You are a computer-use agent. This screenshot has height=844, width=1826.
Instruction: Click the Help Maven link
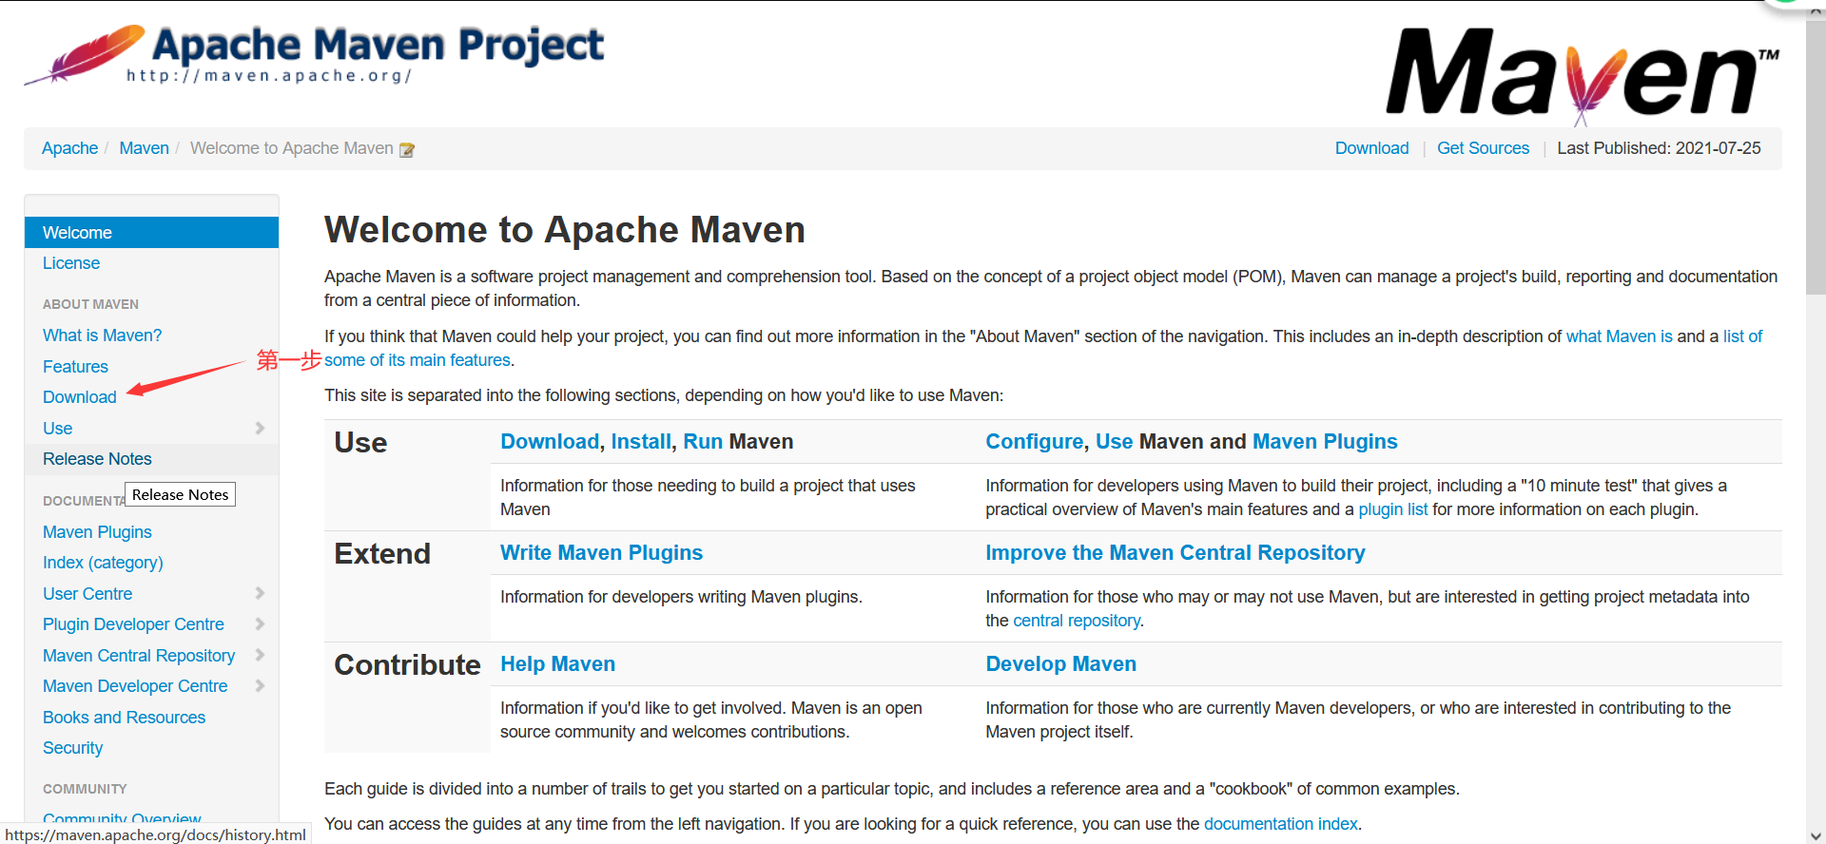pyautogui.click(x=557, y=664)
